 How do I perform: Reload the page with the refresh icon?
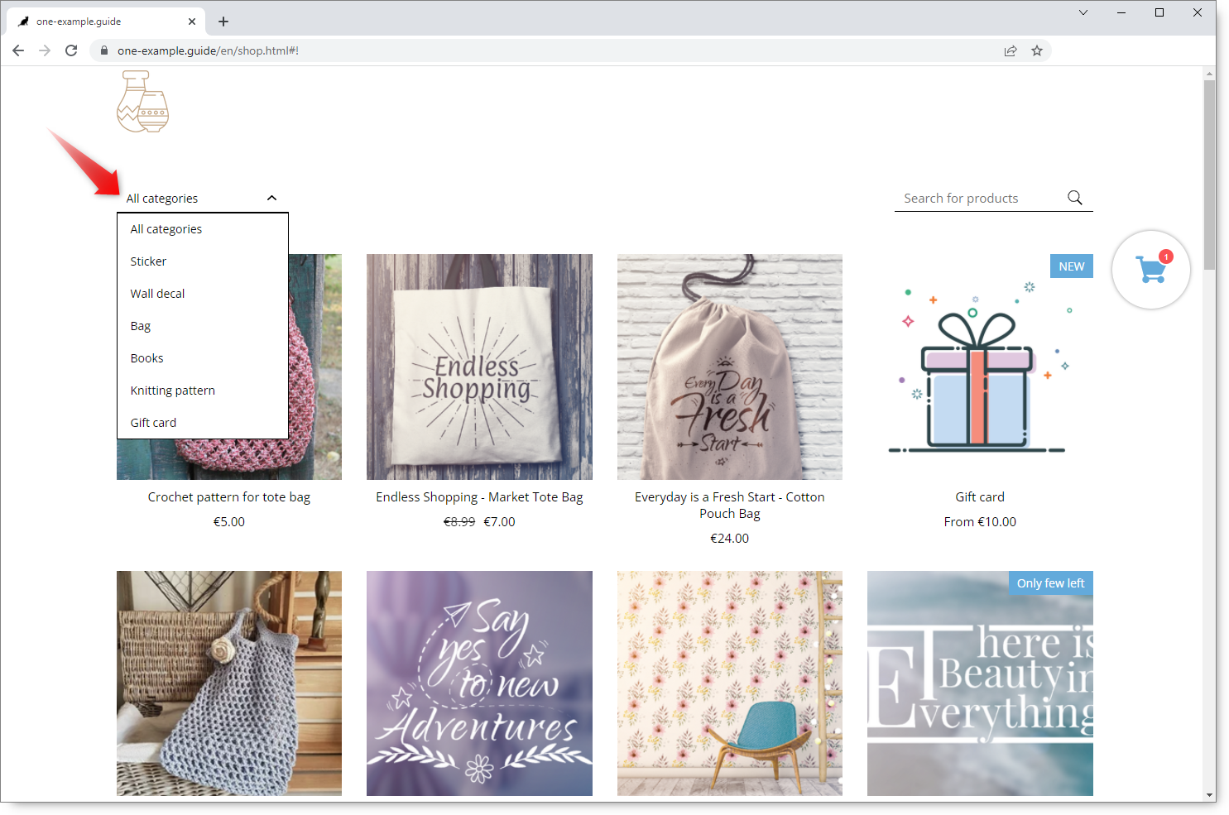tap(71, 50)
